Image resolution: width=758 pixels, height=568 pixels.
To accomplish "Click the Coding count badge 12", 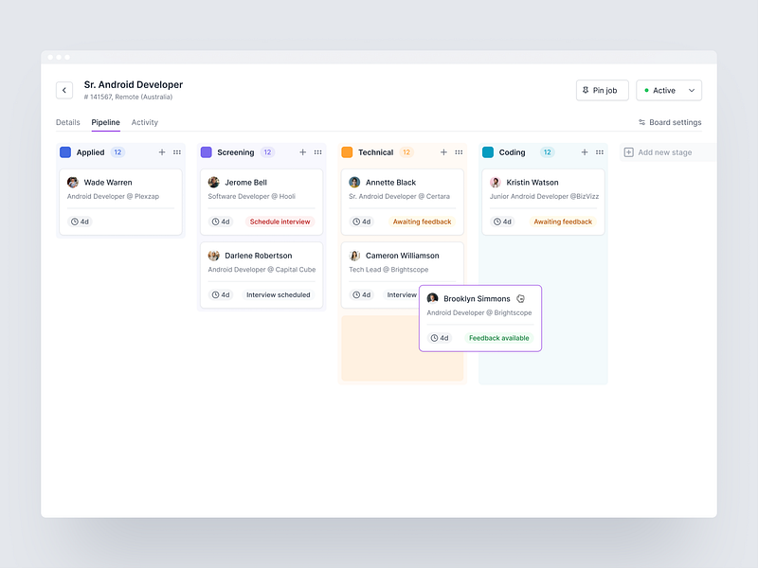I will pyautogui.click(x=548, y=152).
